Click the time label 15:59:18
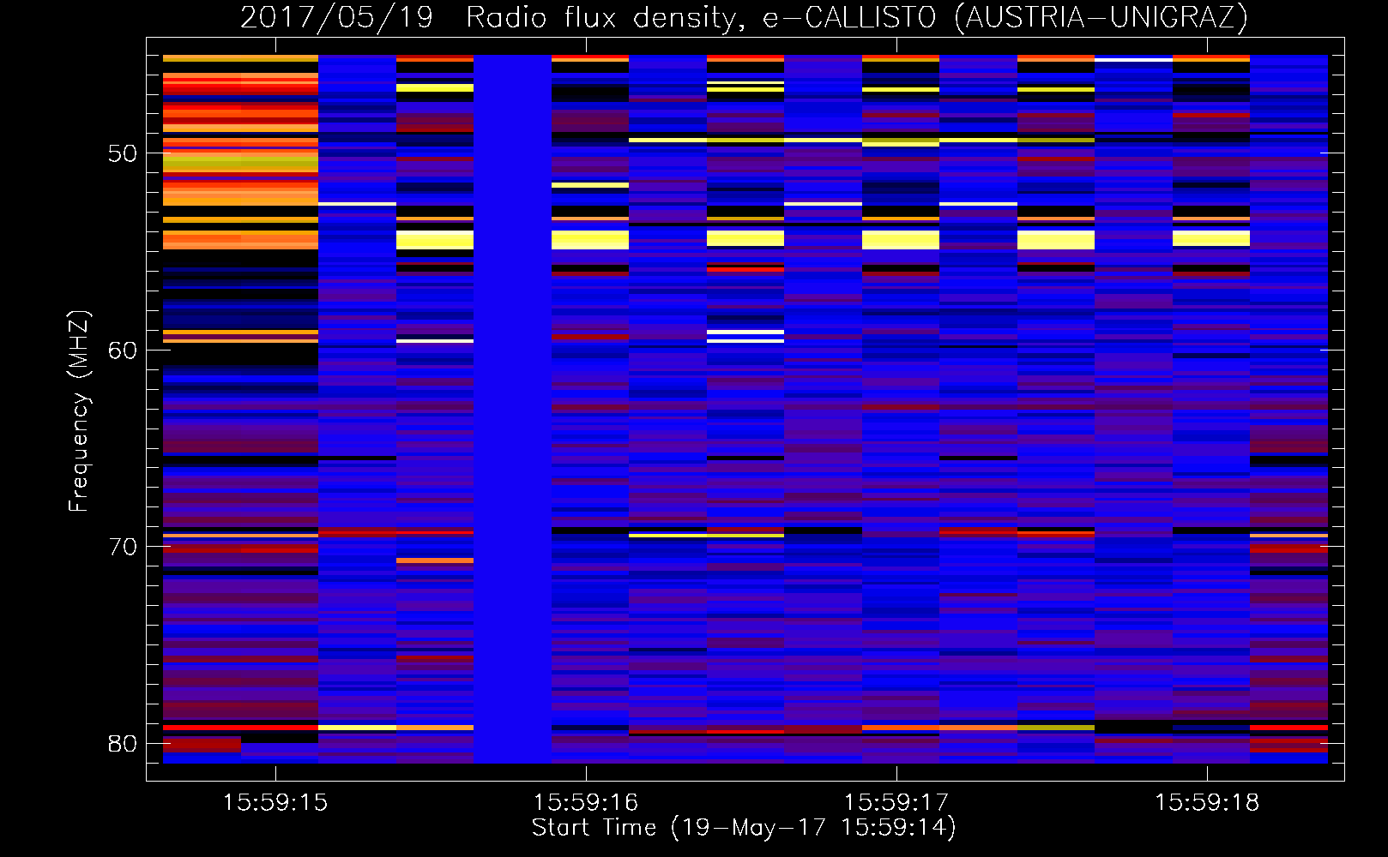Screen dimensions: 1388x857 pos(1206,802)
